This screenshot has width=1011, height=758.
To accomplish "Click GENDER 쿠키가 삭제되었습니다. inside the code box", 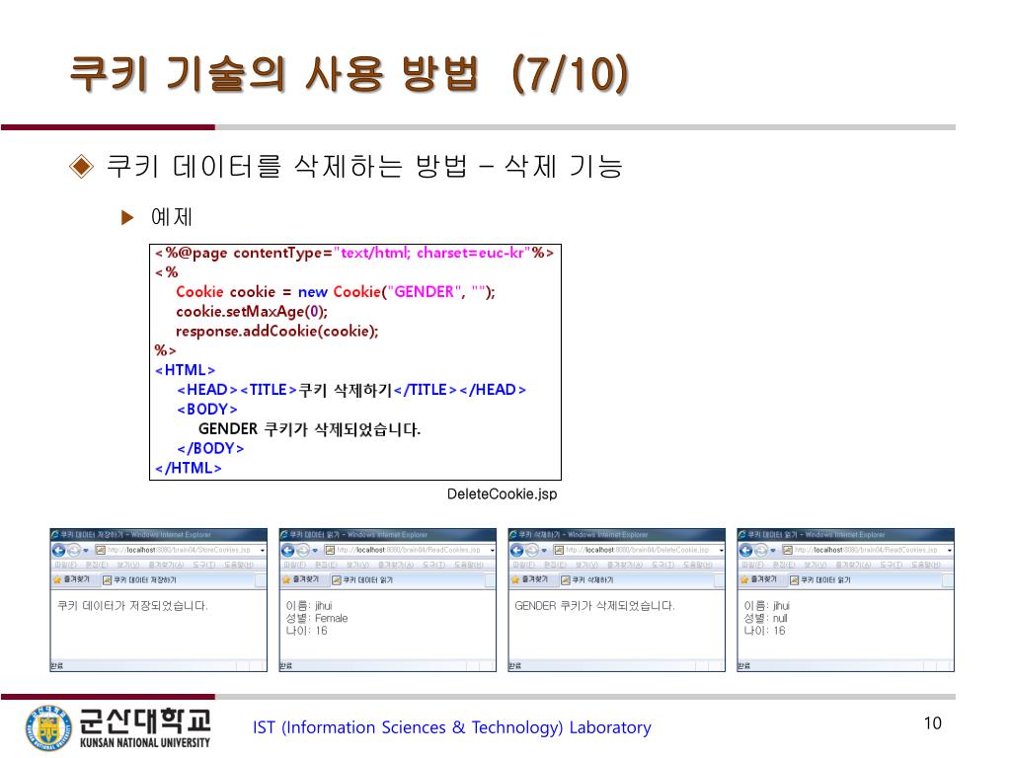I will click(x=309, y=429).
